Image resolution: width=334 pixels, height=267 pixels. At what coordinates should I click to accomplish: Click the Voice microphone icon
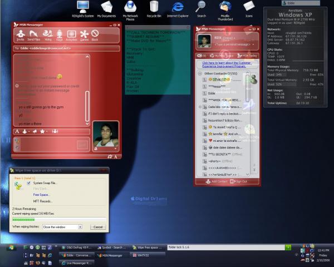60,36
